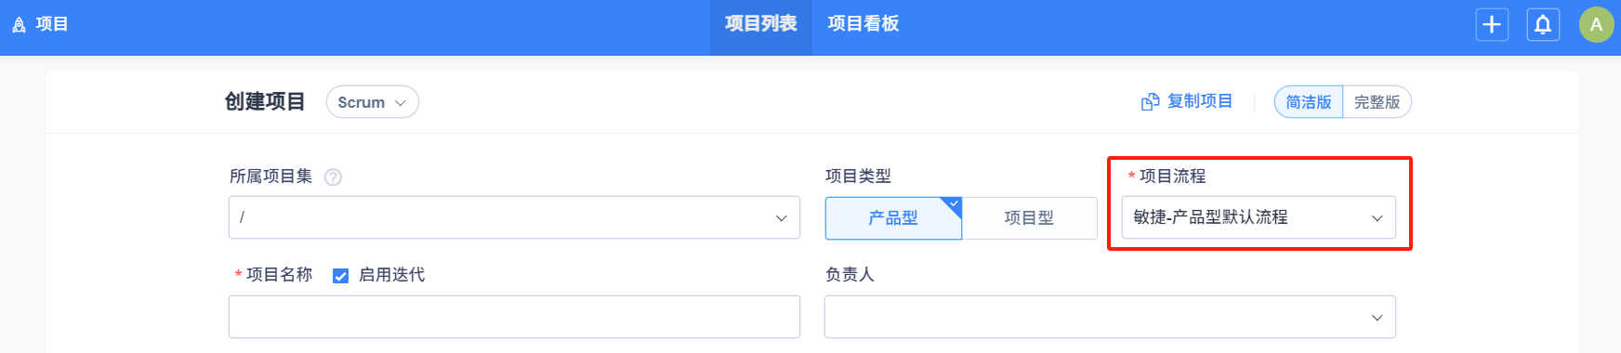Click the 复制项目 link
Screen dimensions: 1621x353
point(1199,101)
